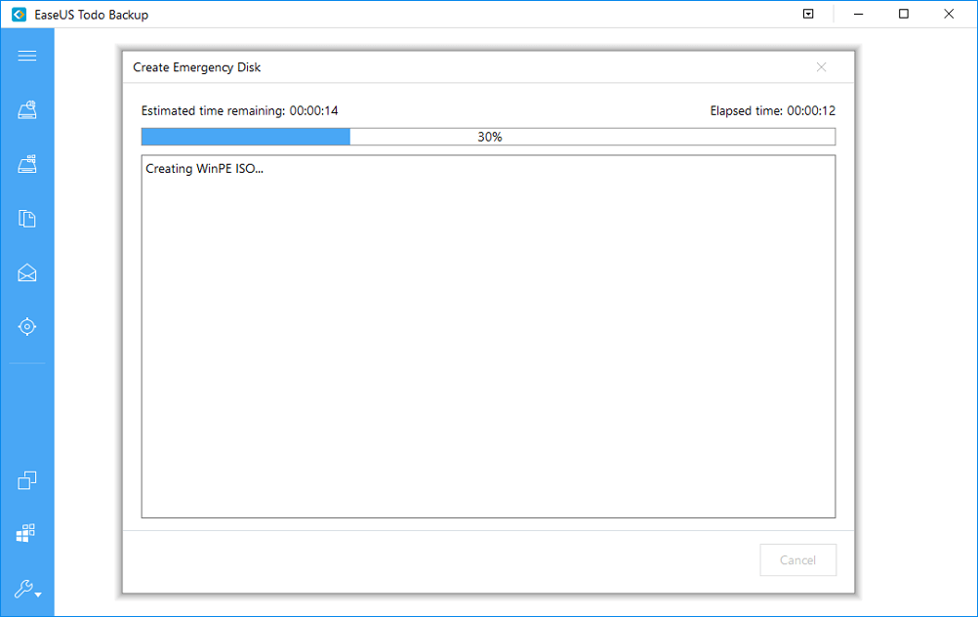Image resolution: width=978 pixels, height=617 pixels.
Task: Click the Smart Backup target icon
Action: 26,326
